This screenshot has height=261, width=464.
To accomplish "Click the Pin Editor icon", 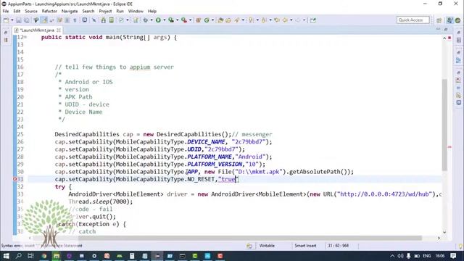I will [x=313, y=20].
